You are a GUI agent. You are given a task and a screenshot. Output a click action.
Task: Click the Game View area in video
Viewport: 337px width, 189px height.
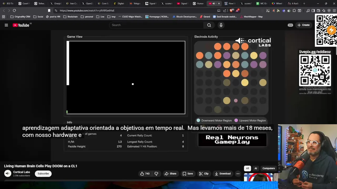(x=126, y=77)
